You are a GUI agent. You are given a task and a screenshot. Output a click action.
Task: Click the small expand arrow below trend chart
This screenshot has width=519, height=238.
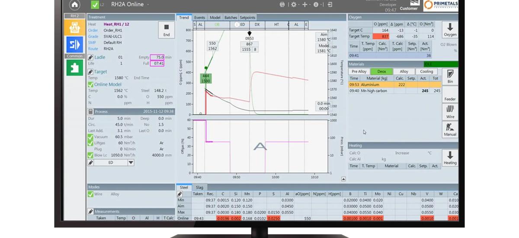[x=343, y=179]
